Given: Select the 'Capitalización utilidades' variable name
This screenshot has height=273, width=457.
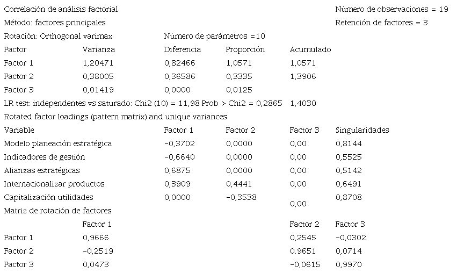Looking at the screenshot, I should [48, 197].
